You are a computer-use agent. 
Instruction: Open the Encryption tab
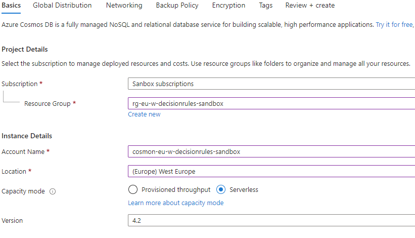tap(228, 6)
